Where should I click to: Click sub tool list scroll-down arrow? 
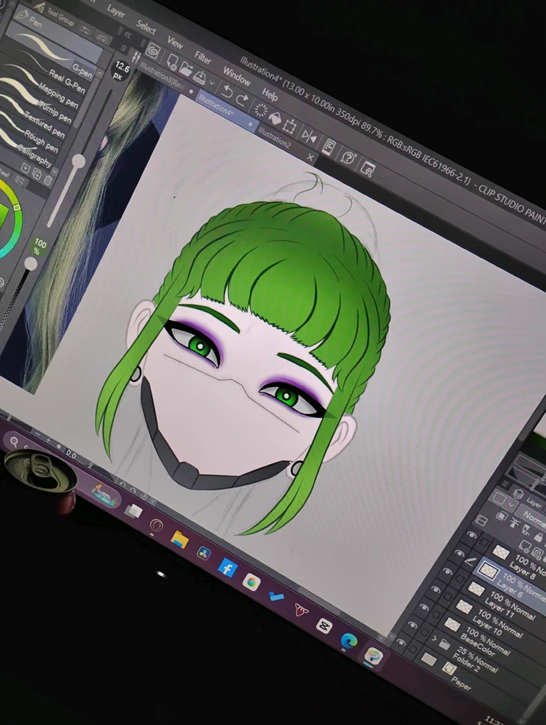54,172
